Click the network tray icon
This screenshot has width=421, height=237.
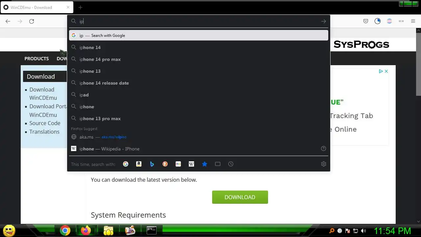coord(356,231)
